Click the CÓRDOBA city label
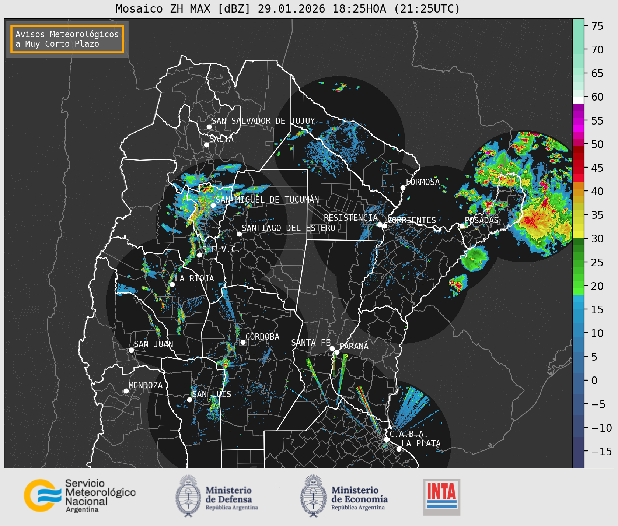Screen dimensions: 618x526 262,337
